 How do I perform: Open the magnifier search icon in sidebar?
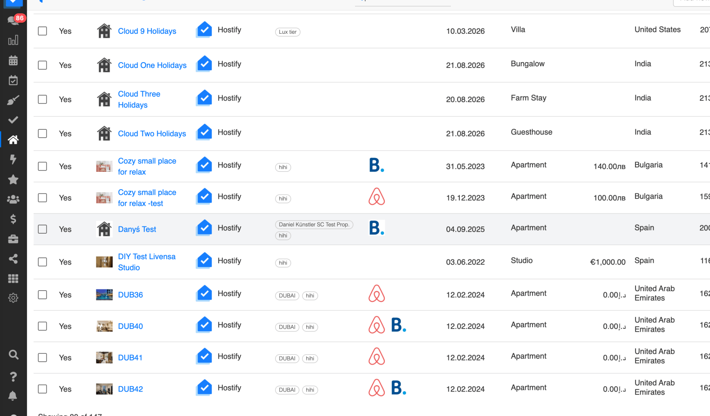pyautogui.click(x=13, y=354)
